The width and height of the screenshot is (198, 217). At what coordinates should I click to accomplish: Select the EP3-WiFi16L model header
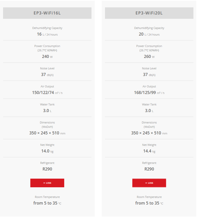point(47,13)
